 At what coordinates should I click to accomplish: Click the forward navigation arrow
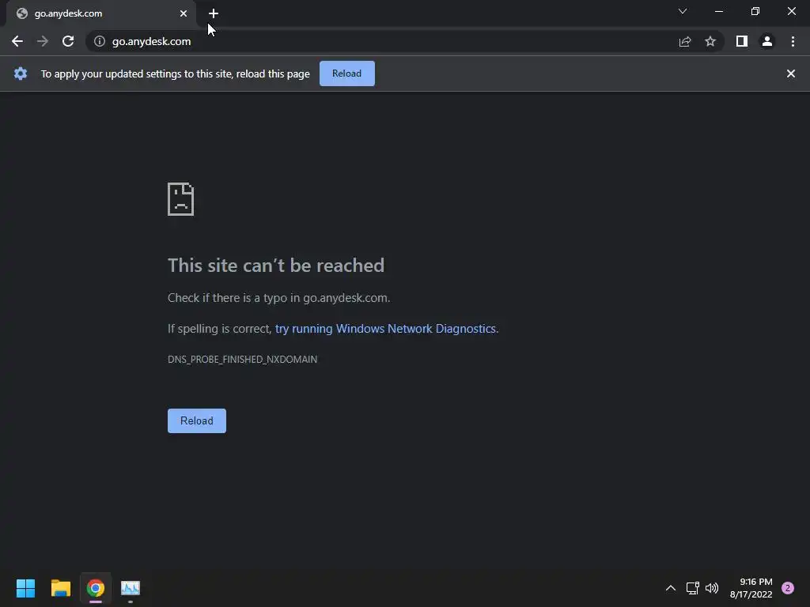click(43, 41)
